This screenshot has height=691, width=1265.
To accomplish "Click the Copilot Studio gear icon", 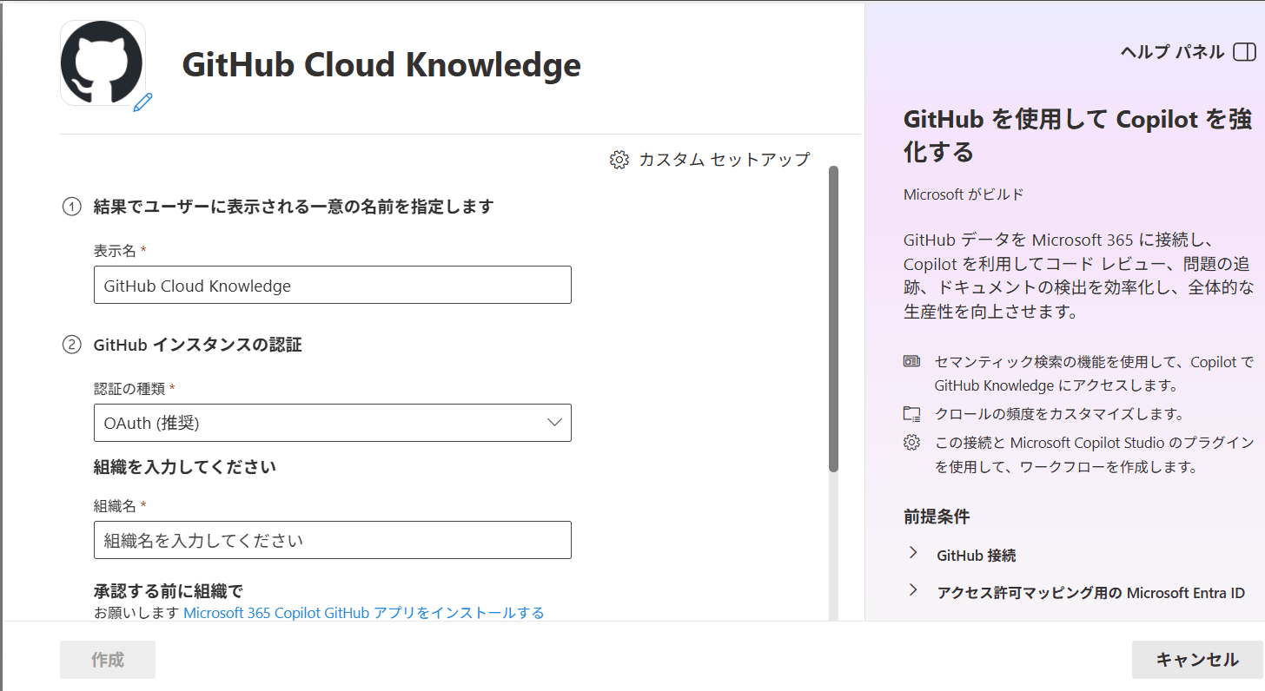I will pyautogui.click(x=911, y=443).
